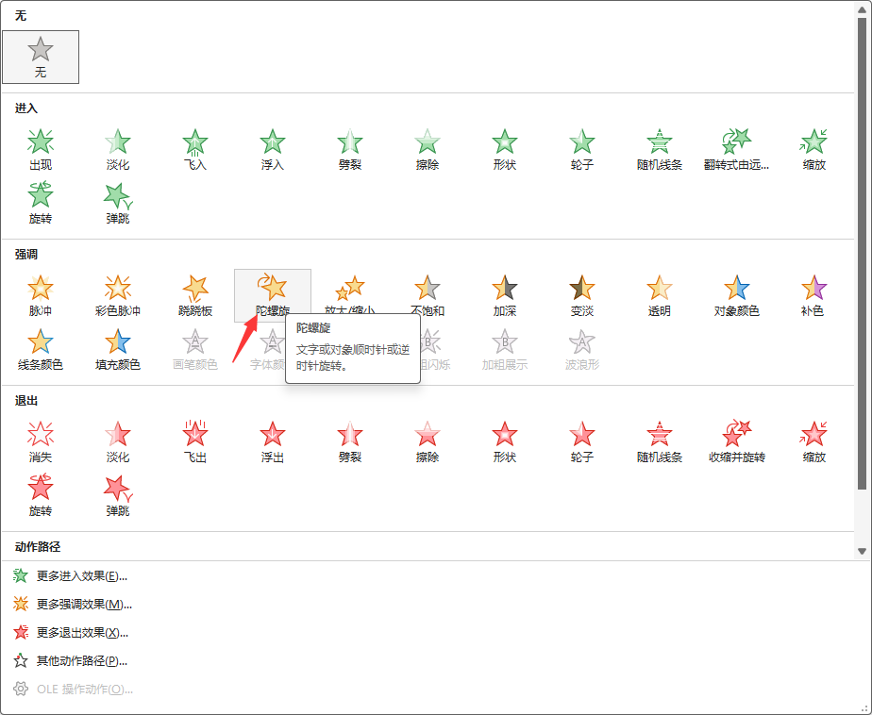Click the disabled 画笔颜色 effect

[x=195, y=350]
